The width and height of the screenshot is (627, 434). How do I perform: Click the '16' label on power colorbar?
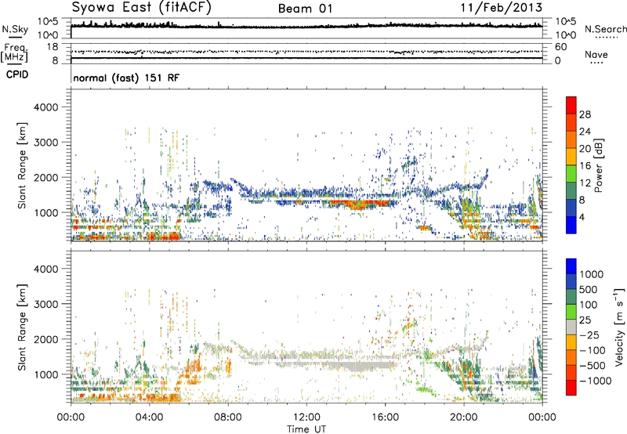click(585, 166)
